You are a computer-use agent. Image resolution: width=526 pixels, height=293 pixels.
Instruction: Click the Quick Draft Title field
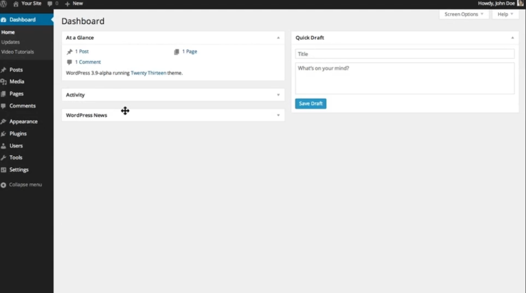click(x=405, y=54)
